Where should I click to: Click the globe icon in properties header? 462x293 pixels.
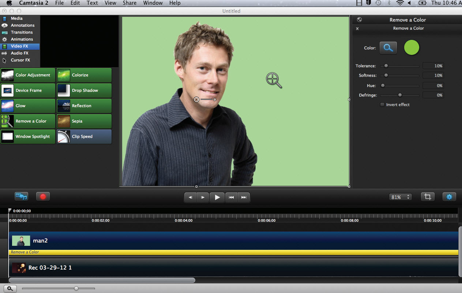click(359, 20)
